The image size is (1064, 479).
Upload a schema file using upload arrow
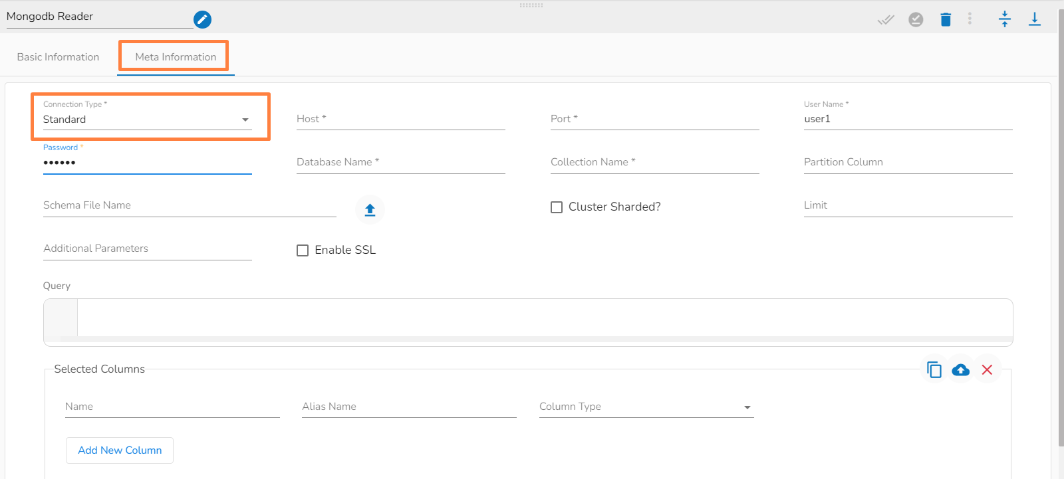(370, 210)
